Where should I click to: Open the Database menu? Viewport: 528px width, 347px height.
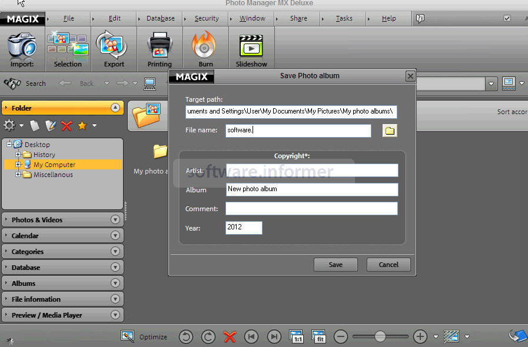point(161,18)
